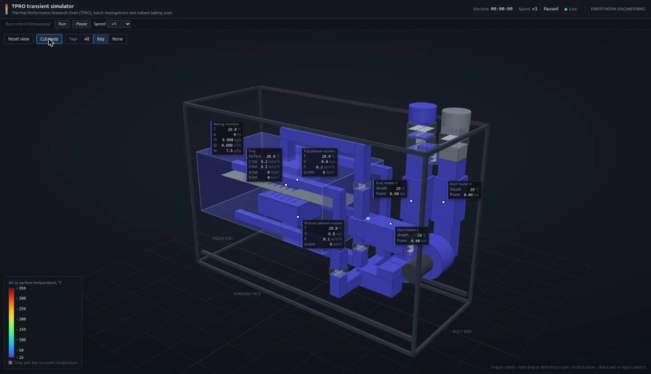Show All tags
The width and height of the screenshot is (651, 374).
(x=87, y=39)
